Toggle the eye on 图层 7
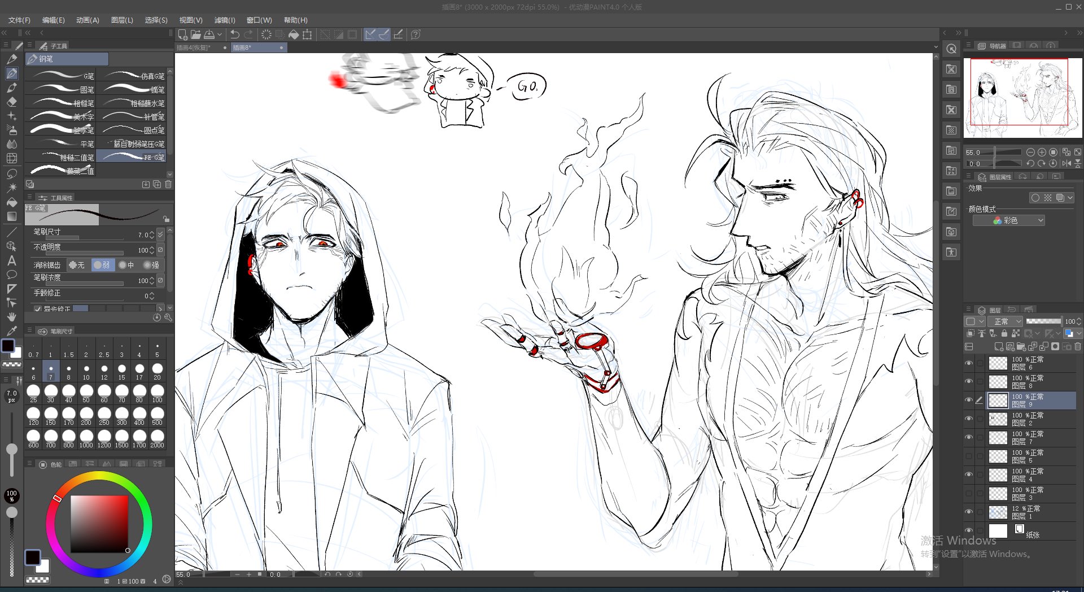 click(969, 438)
